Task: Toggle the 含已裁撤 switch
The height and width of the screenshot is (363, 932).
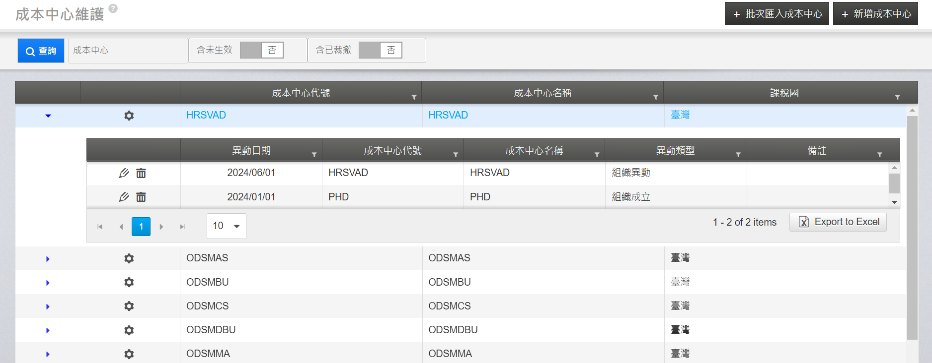Action: click(380, 50)
